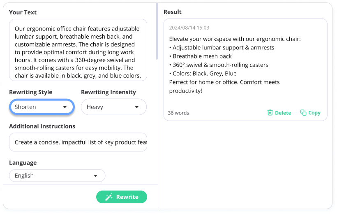Open the Language dropdown showing English
337x214 pixels.
pos(57,176)
